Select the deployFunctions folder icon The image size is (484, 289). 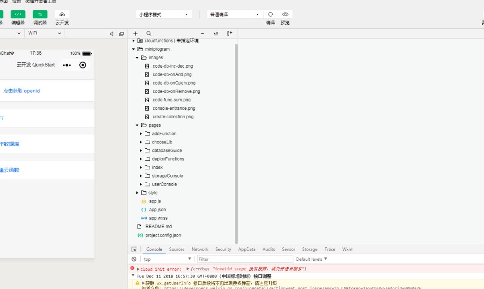(x=147, y=159)
